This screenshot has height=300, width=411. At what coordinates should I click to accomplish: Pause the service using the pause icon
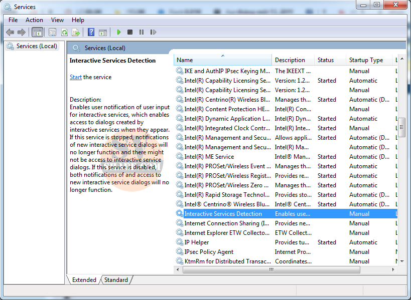pyautogui.click(x=141, y=32)
